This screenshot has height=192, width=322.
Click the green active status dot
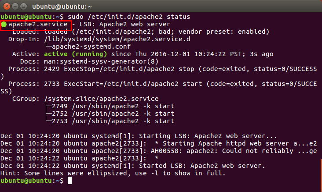pos(4,25)
